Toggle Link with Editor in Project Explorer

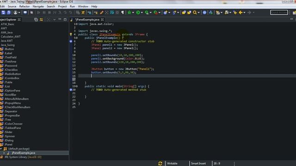pos(41,19)
